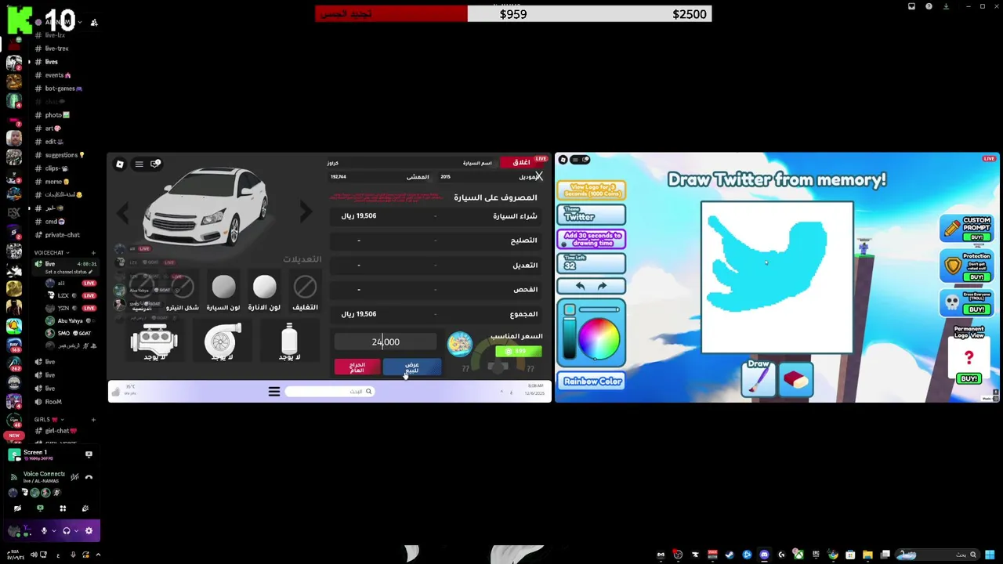1003x564 pixels.
Task: Select the شراء السيارة expense row
Action: (437, 215)
